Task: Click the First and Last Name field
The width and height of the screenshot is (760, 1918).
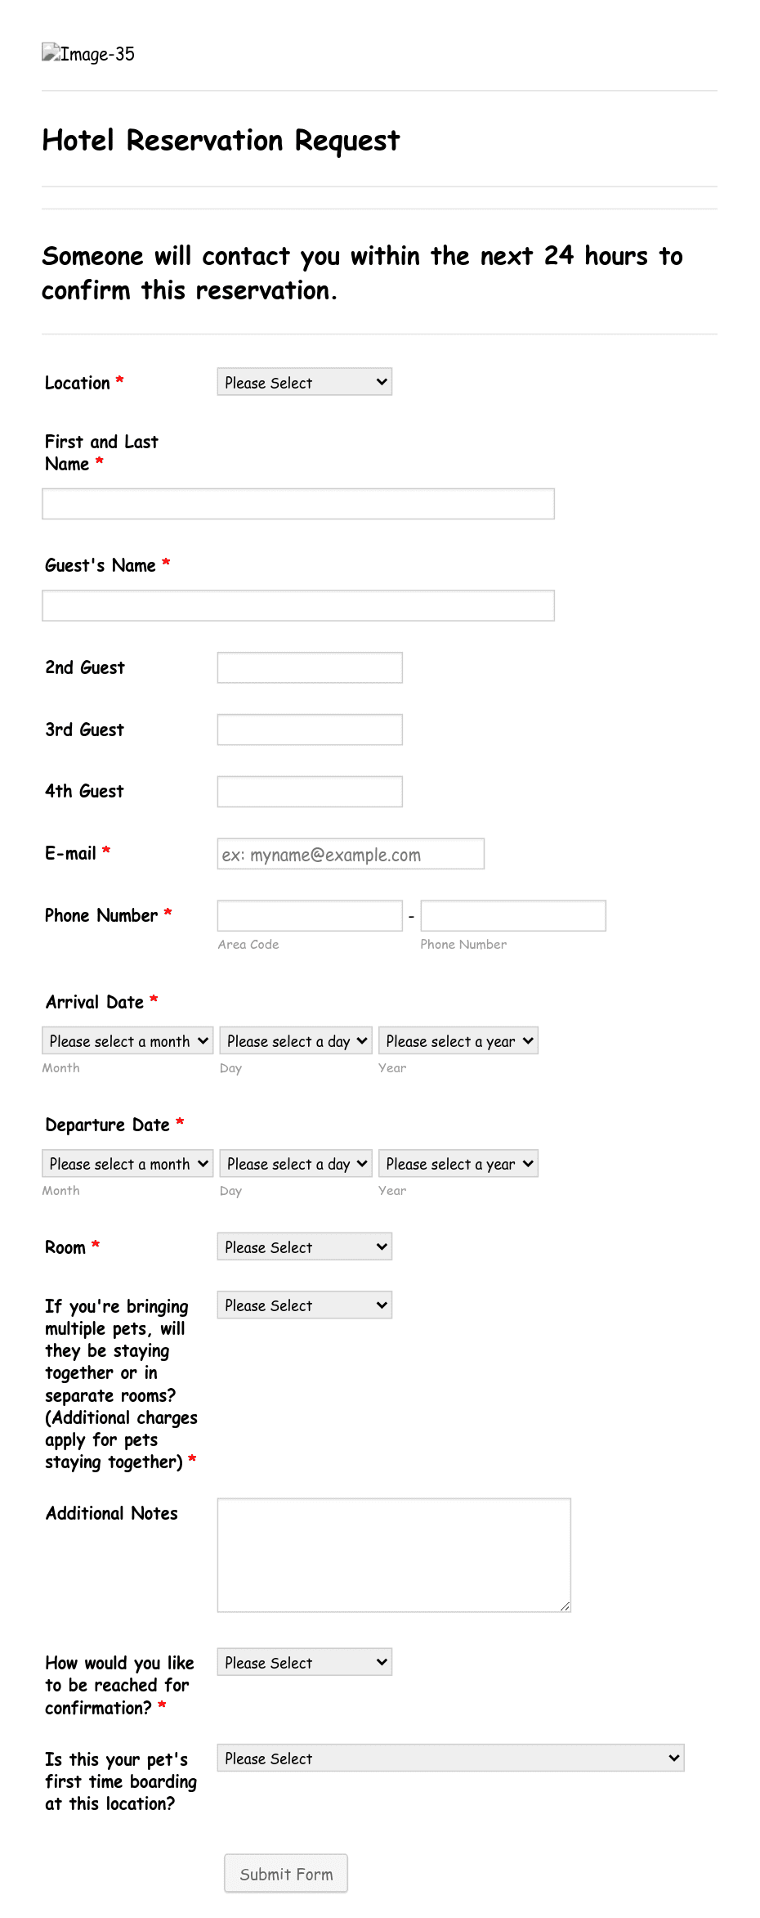Action: (x=297, y=503)
